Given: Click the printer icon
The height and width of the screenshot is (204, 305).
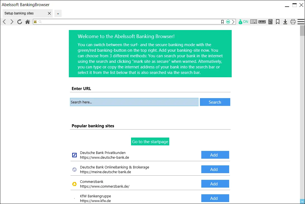Looking at the screenshot, I should pos(293,21).
